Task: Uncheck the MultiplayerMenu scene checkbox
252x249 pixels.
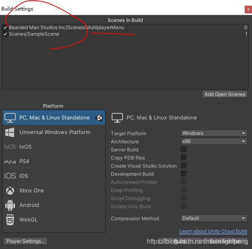Action: (5, 28)
